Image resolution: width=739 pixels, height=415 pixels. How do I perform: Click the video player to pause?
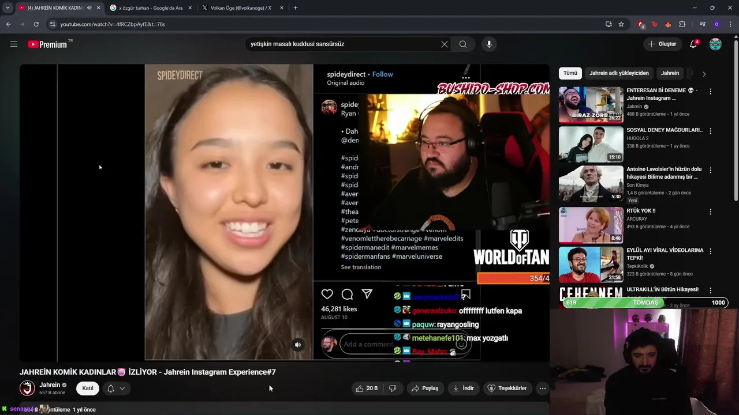pyautogui.click(x=285, y=212)
